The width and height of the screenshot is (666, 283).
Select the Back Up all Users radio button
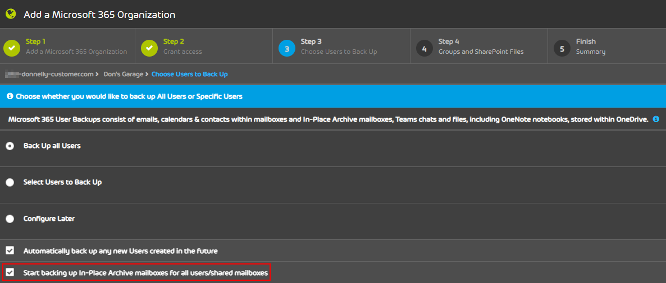(x=10, y=146)
